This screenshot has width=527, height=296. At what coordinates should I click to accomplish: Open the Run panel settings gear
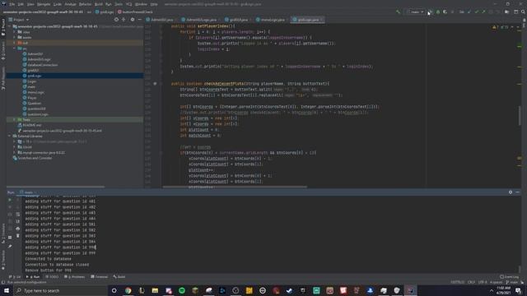511,192
